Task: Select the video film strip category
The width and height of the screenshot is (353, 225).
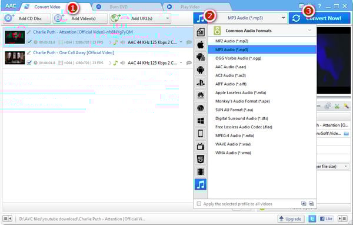Action: click(201, 172)
